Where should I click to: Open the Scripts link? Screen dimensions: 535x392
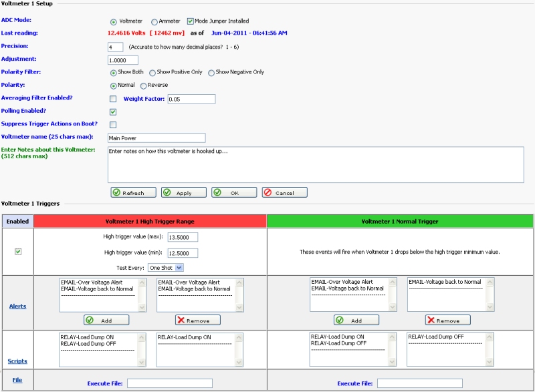coord(17,361)
